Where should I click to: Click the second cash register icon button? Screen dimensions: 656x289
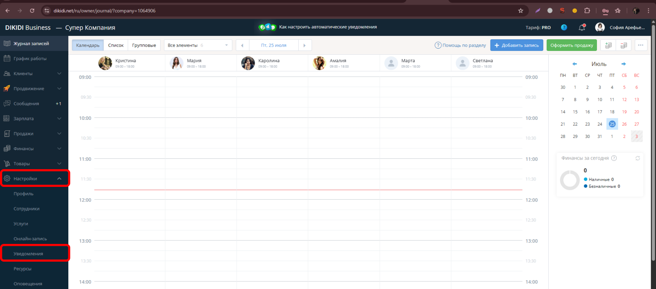pos(624,45)
